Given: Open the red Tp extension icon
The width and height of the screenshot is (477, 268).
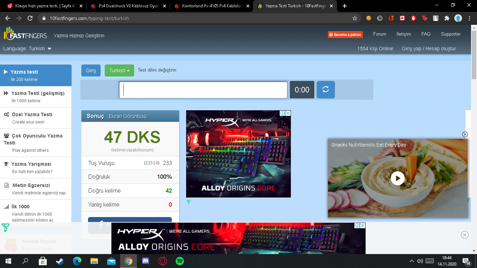Looking at the screenshot, I should [425, 18].
